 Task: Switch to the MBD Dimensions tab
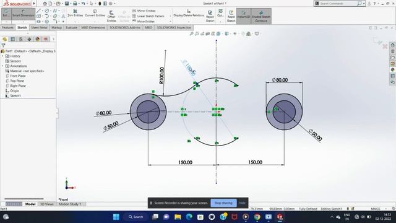93,27
